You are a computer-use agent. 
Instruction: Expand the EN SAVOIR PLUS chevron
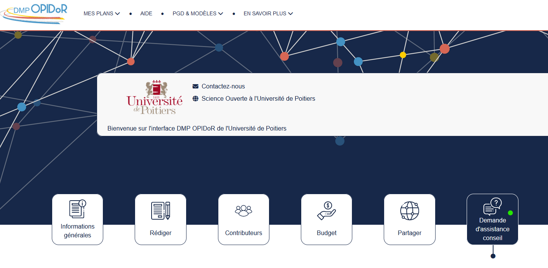pos(291,14)
